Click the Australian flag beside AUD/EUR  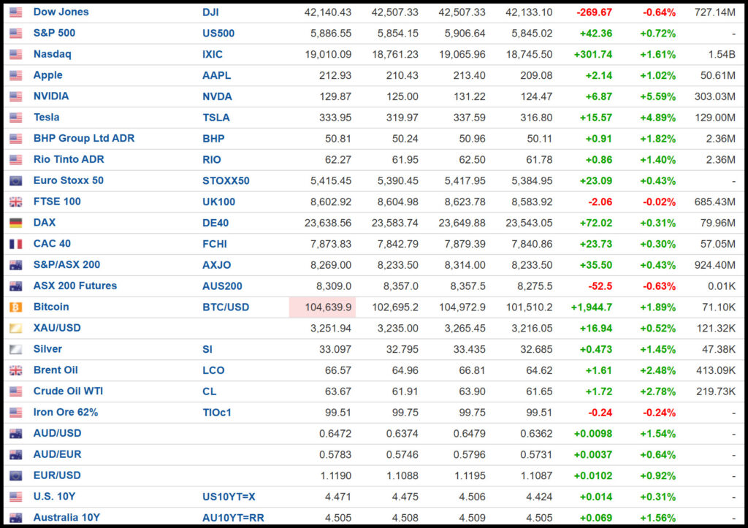[16, 454]
